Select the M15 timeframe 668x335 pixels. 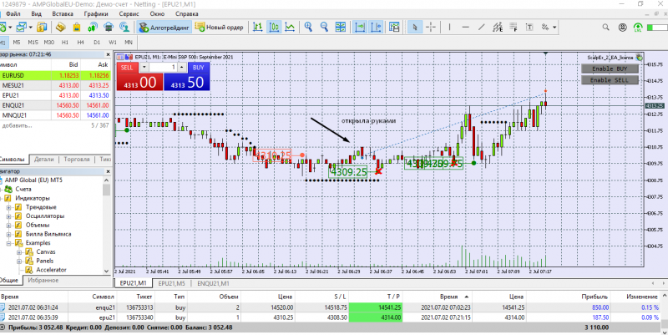point(33,43)
